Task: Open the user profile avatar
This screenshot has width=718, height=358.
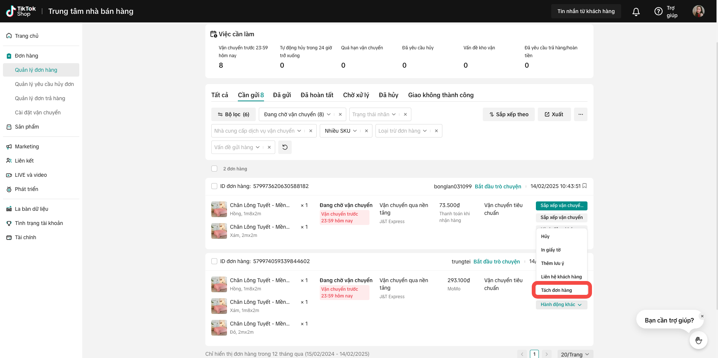Action: [698, 11]
